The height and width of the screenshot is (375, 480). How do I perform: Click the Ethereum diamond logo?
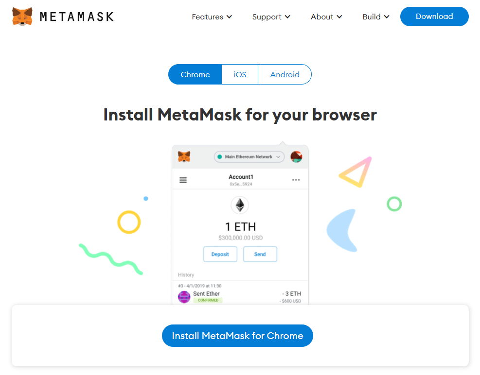(240, 205)
